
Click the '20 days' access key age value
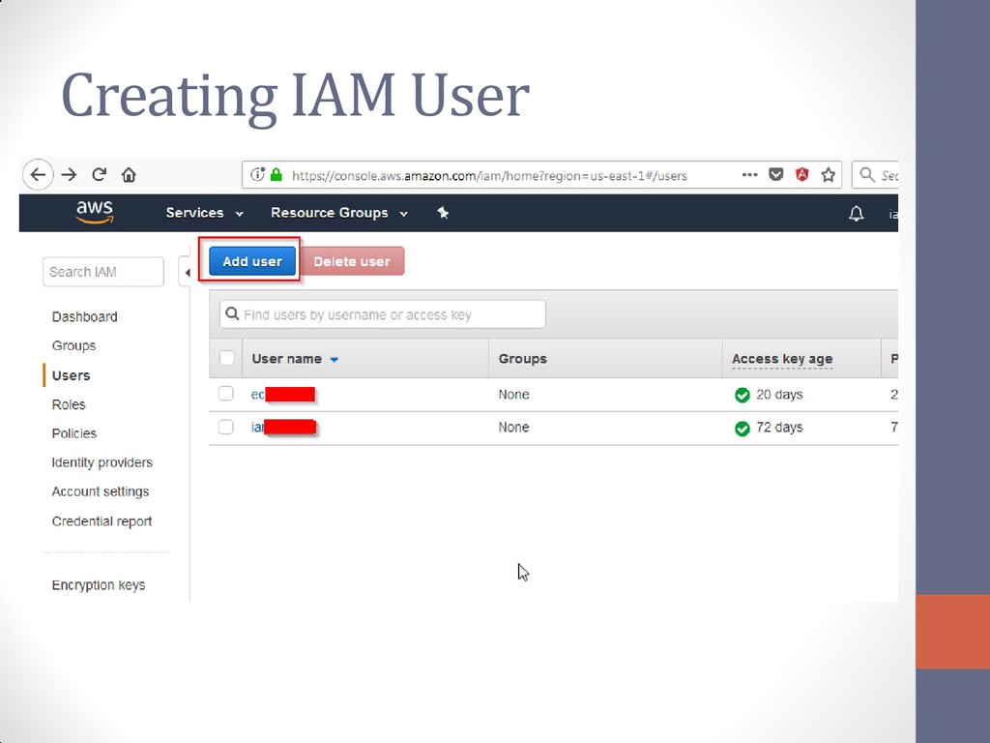click(780, 395)
